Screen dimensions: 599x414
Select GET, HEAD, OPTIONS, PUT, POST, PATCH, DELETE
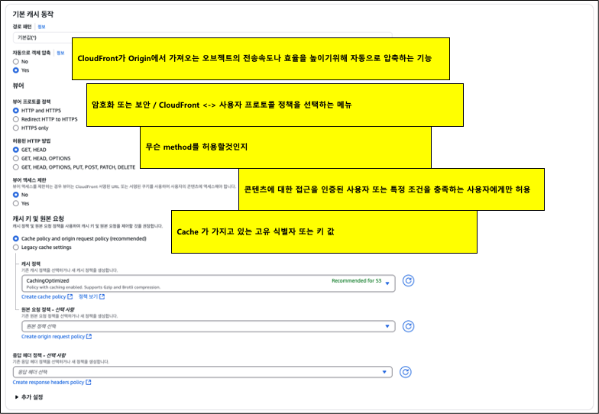tap(15, 167)
